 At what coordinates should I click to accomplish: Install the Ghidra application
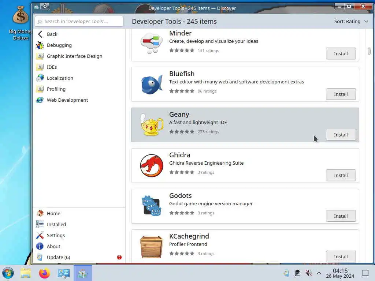(x=341, y=175)
